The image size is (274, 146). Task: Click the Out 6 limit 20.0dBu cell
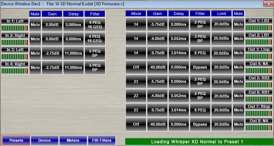coord(222,96)
